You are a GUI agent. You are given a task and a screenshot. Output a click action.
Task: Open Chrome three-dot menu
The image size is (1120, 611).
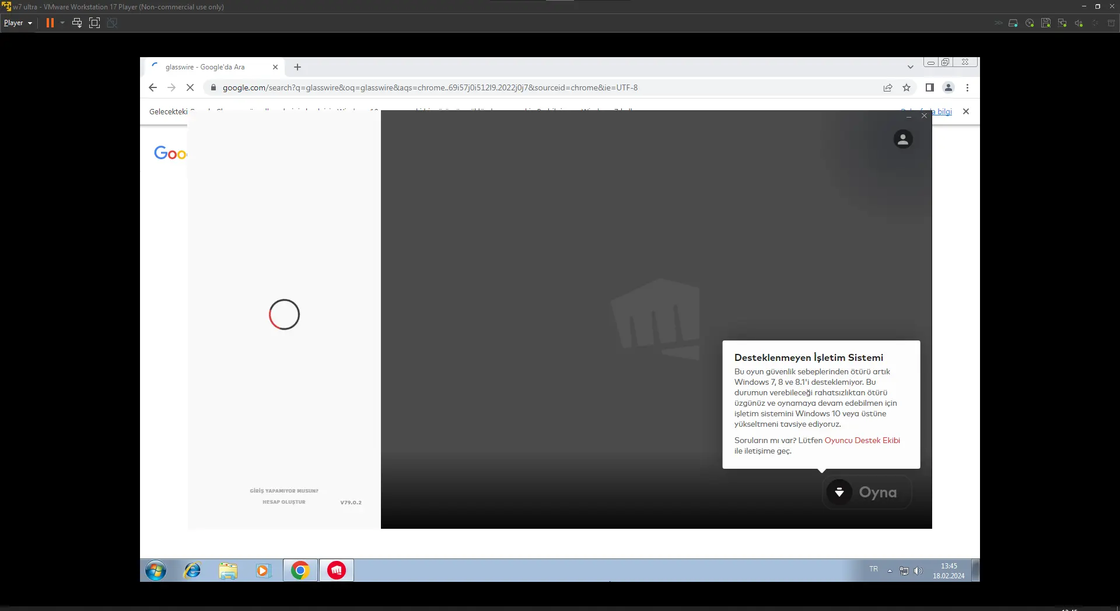point(967,87)
